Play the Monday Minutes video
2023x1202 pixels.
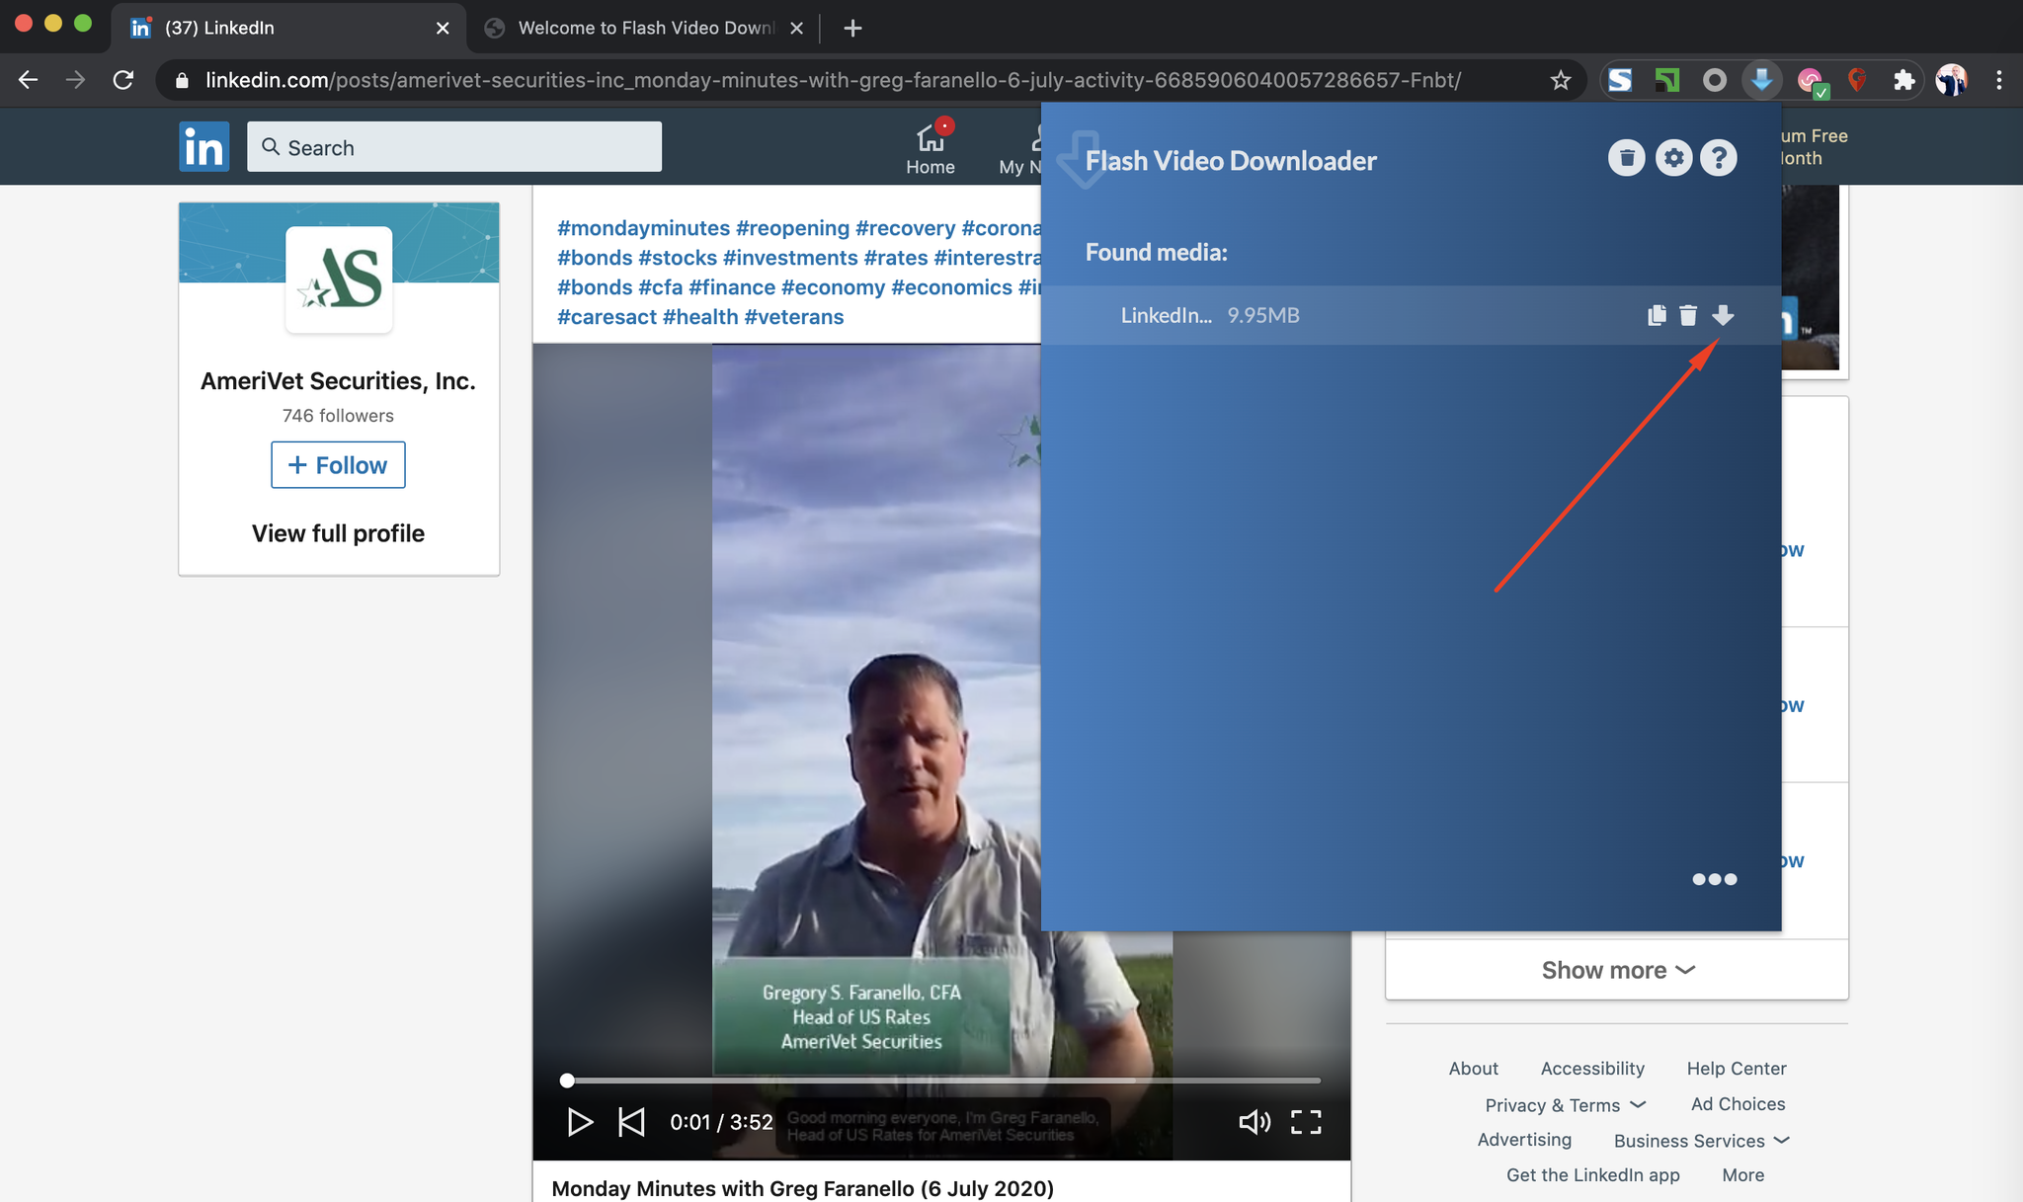click(580, 1122)
